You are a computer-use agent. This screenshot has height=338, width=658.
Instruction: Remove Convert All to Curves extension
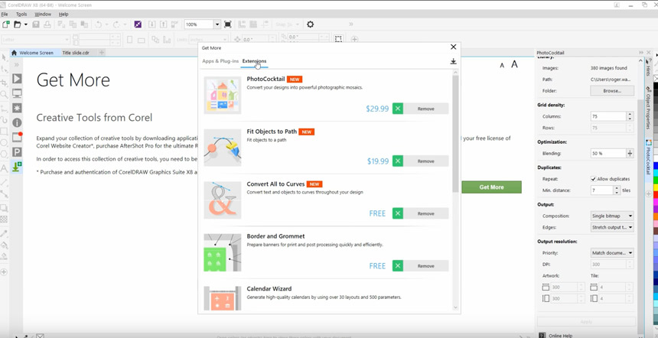[426, 213]
